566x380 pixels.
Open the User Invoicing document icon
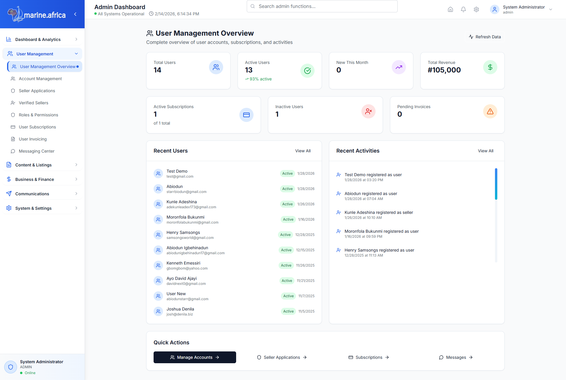13,139
